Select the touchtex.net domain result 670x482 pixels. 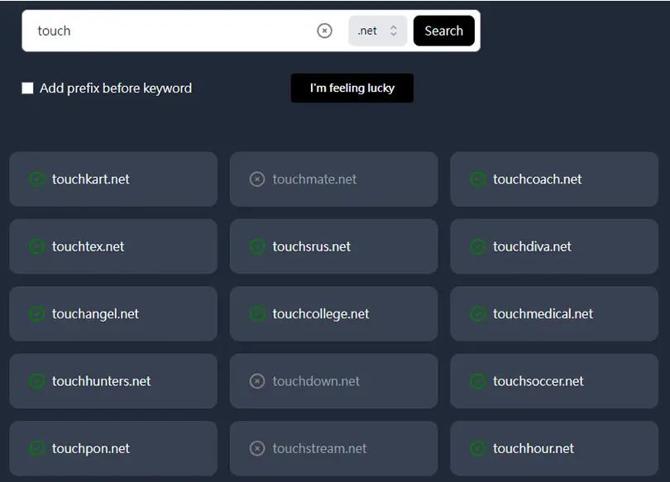[113, 246]
